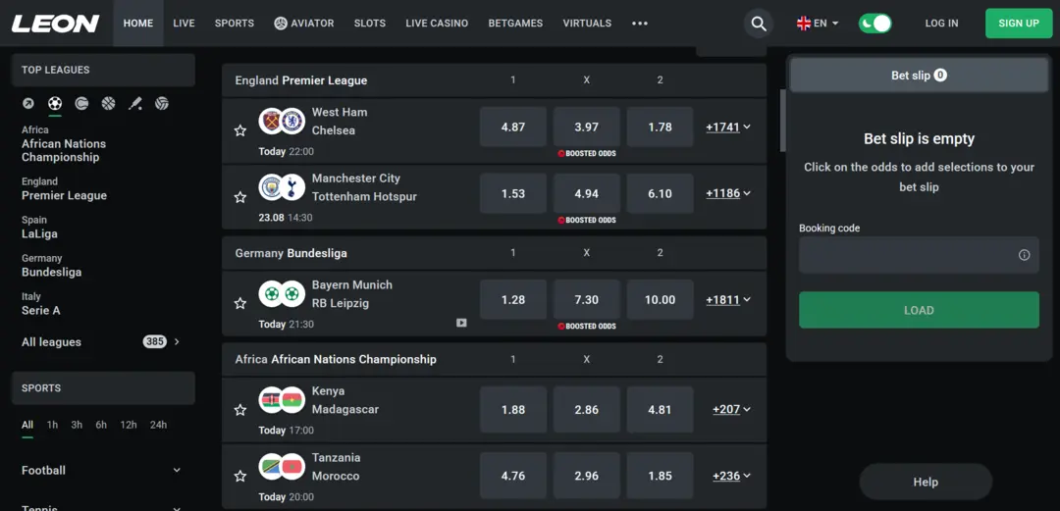Toggle the dark mode switch

tap(874, 24)
